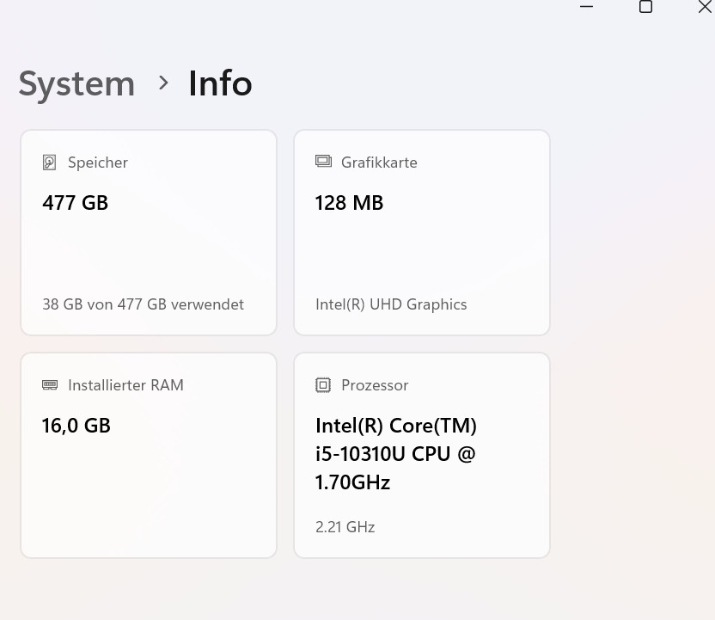Viewport: 715px width, 620px height.
Task: Click the Intel(R) UHD Graphics text
Action: tap(391, 304)
